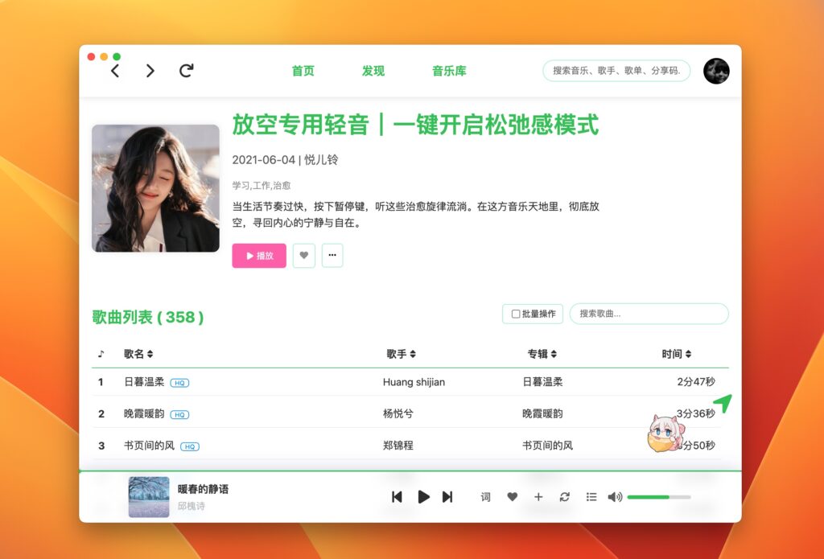This screenshot has height=559, width=824.
Task: Go back using the left arrow icon
Action: pos(115,71)
